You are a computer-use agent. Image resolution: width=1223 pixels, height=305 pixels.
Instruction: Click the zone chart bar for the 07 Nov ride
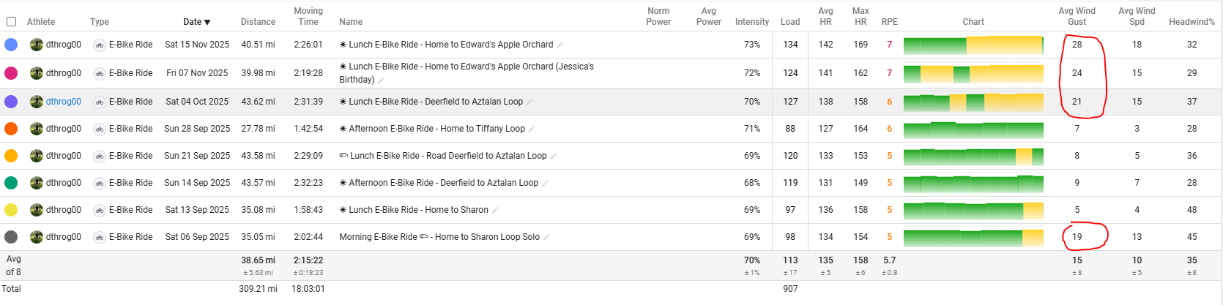[973, 73]
